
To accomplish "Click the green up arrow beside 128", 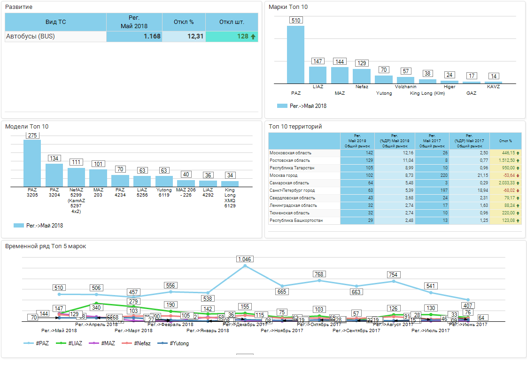I will tap(253, 37).
